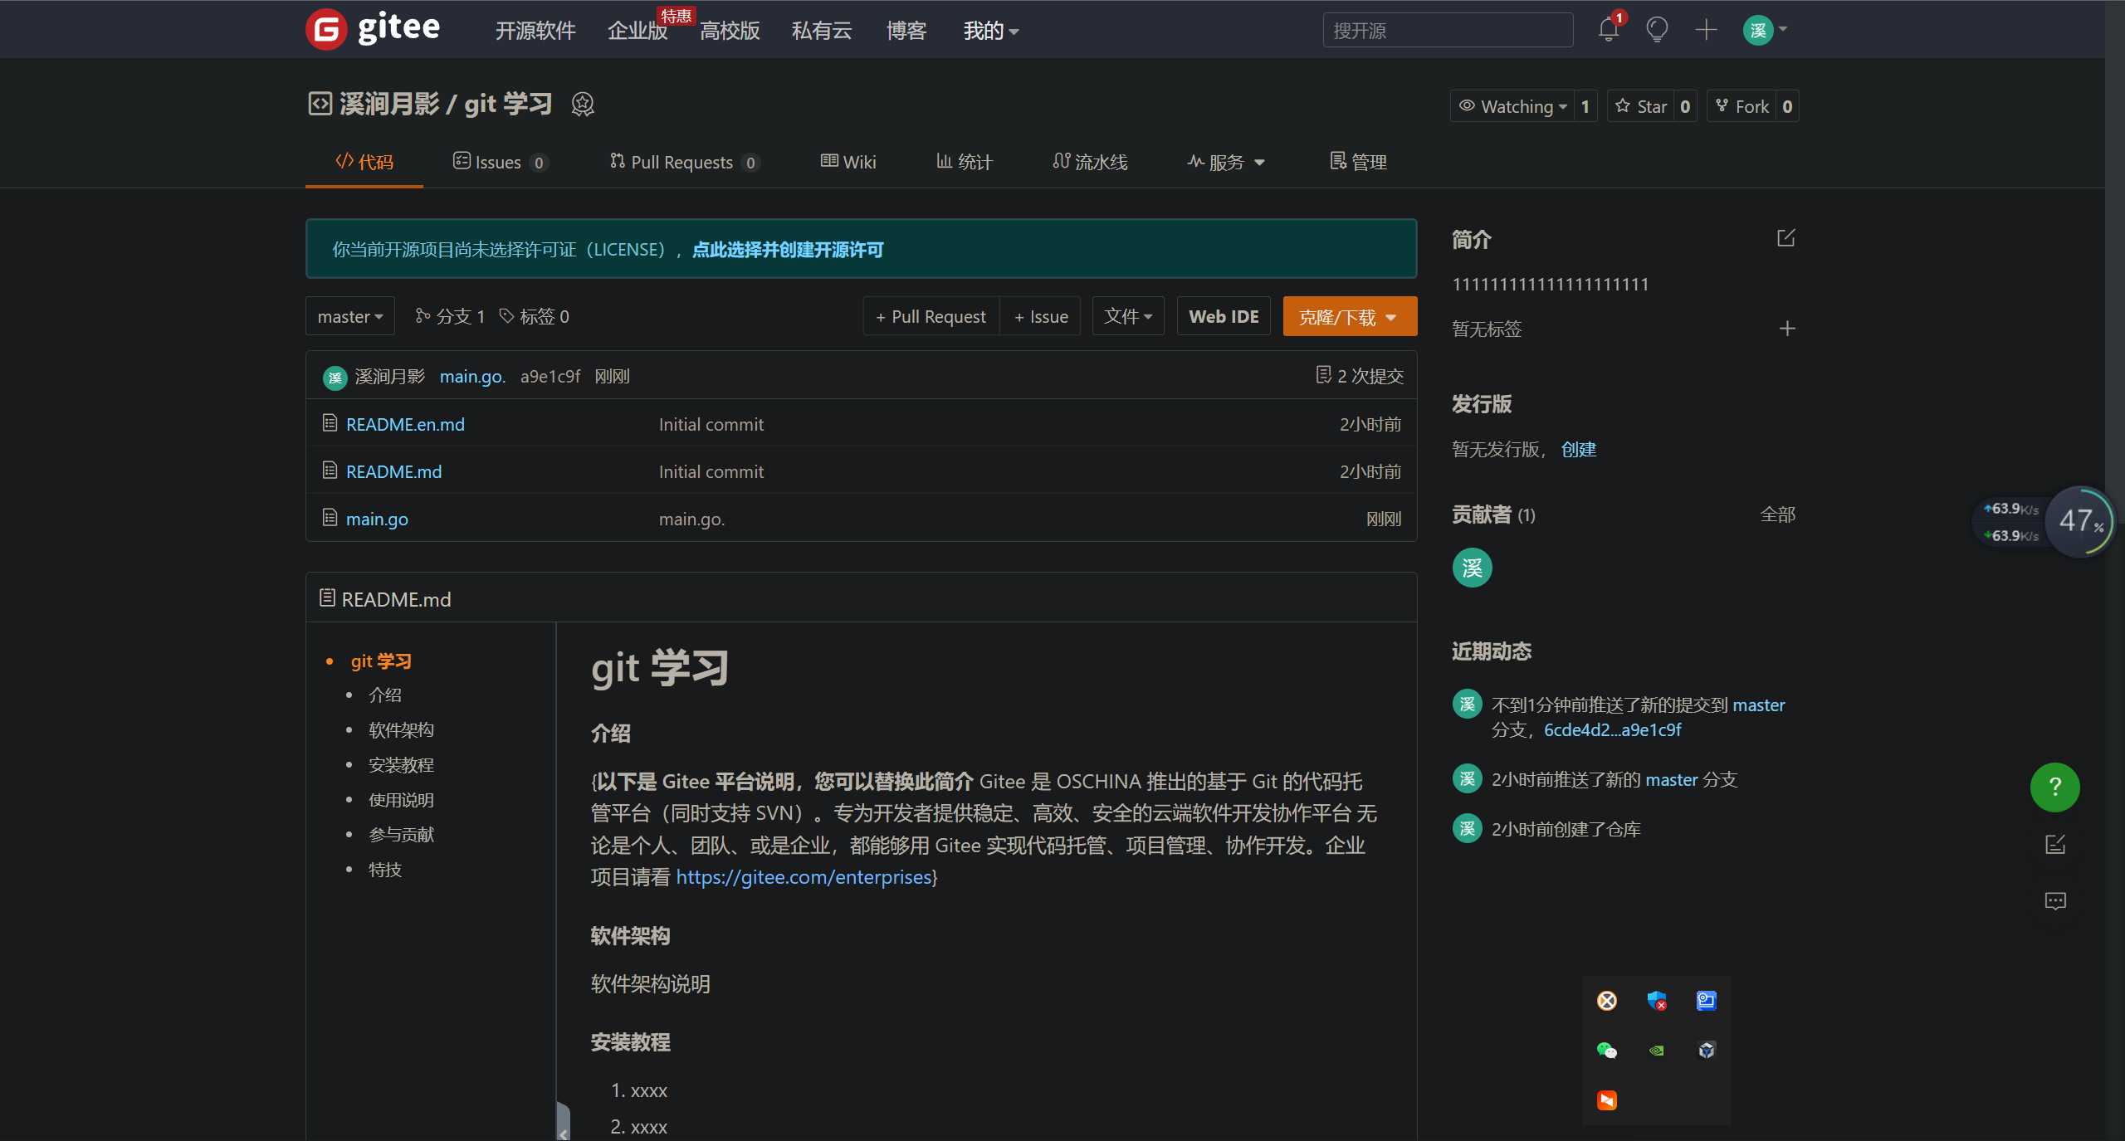Focus the 搜开源 search field
Viewport: 2125px width, 1141px height.
1447,31
